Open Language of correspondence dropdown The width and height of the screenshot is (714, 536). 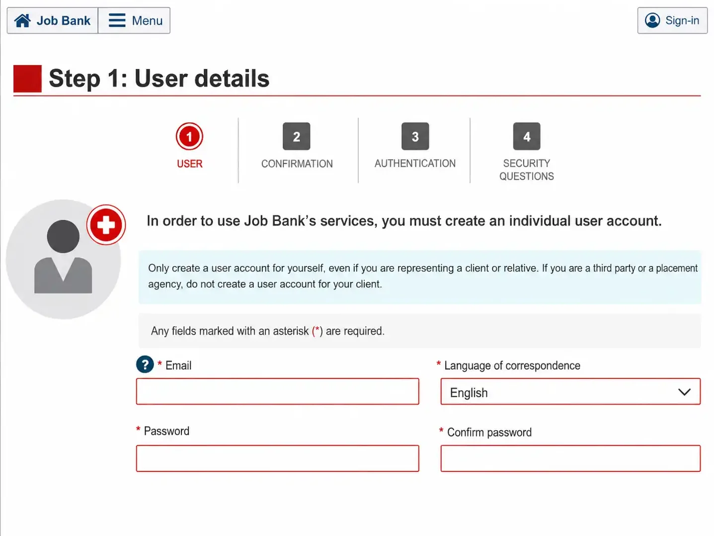[x=570, y=391]
